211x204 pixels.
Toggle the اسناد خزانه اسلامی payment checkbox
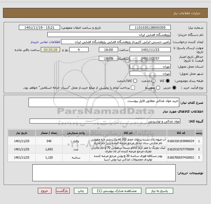click(x=133, y=88)
